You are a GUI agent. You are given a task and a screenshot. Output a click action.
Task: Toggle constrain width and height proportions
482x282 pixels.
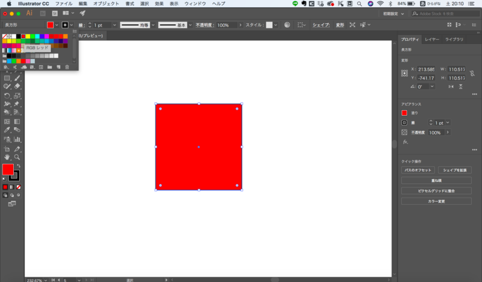(x=472, y=74)
